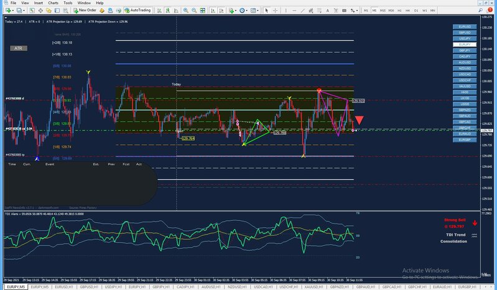
Task: Toggle the ATR button on chart
Action: point(19,48)
